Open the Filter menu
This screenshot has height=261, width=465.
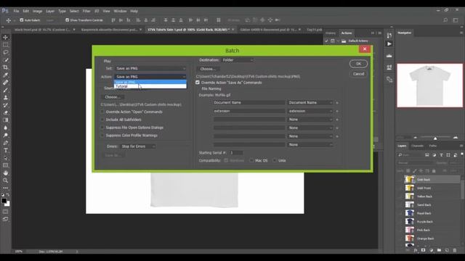point(86,11)
